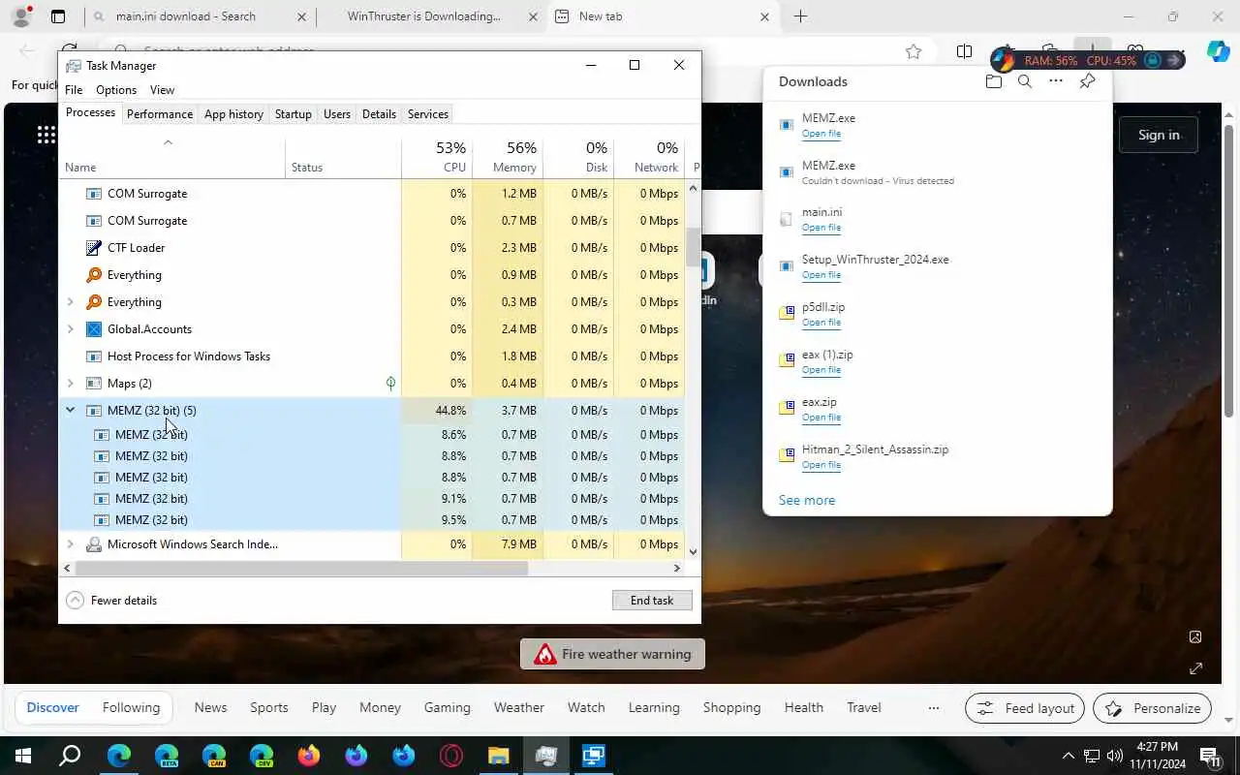Select the CTF Loader process row

(x=373, y=247)
